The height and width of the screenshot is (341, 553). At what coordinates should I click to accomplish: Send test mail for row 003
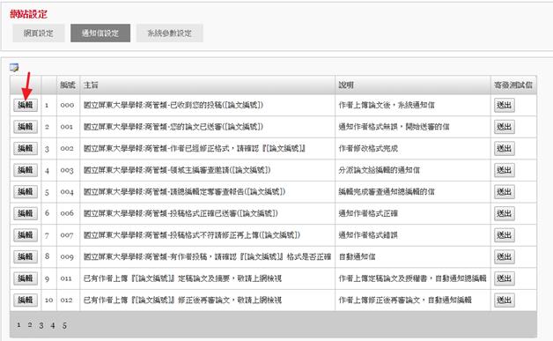tap(505, 170)
